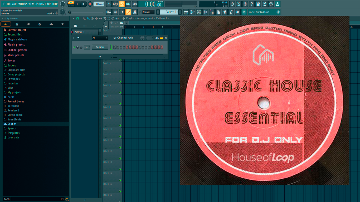Screen dimensions: 360x202
Task: Expand Plugin database folder
Action: tap(17, 39)
